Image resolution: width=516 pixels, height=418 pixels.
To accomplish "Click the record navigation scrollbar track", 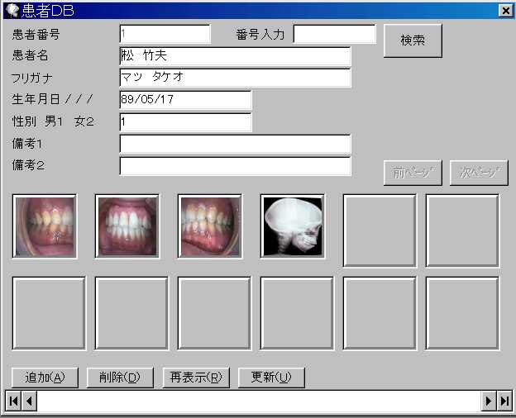I will [x=258, y=401].
